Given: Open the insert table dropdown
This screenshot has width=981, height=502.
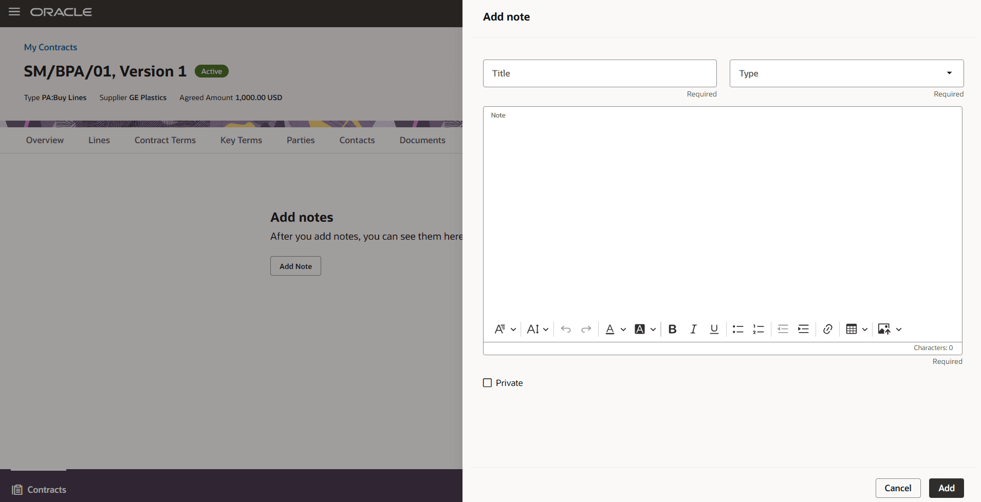Looking at the screenshot, I should (x=865, y=329).
